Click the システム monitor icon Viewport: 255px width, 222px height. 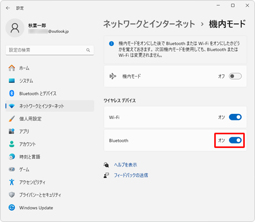coord(12,81)
